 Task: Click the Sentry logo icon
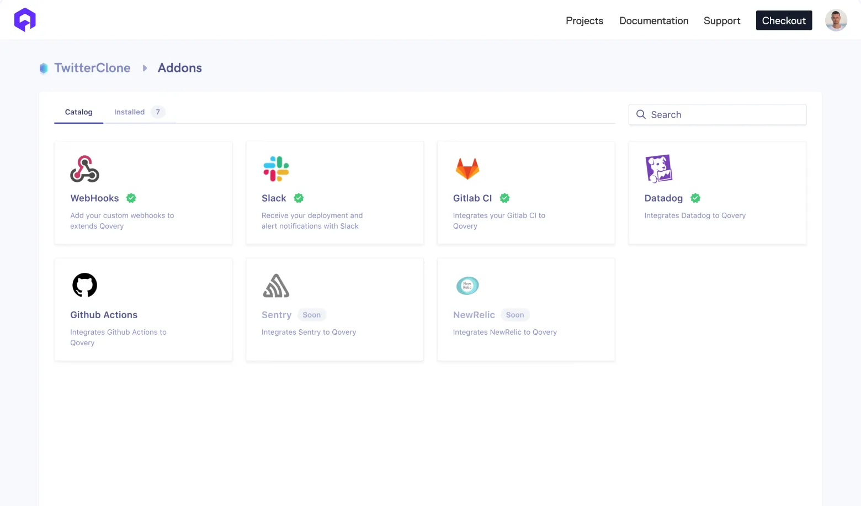pos(276,286)
